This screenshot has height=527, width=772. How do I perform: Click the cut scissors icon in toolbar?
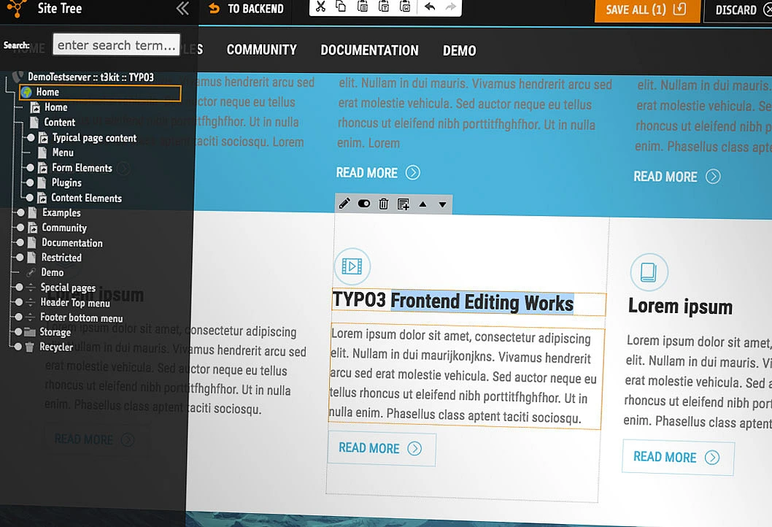321,7
